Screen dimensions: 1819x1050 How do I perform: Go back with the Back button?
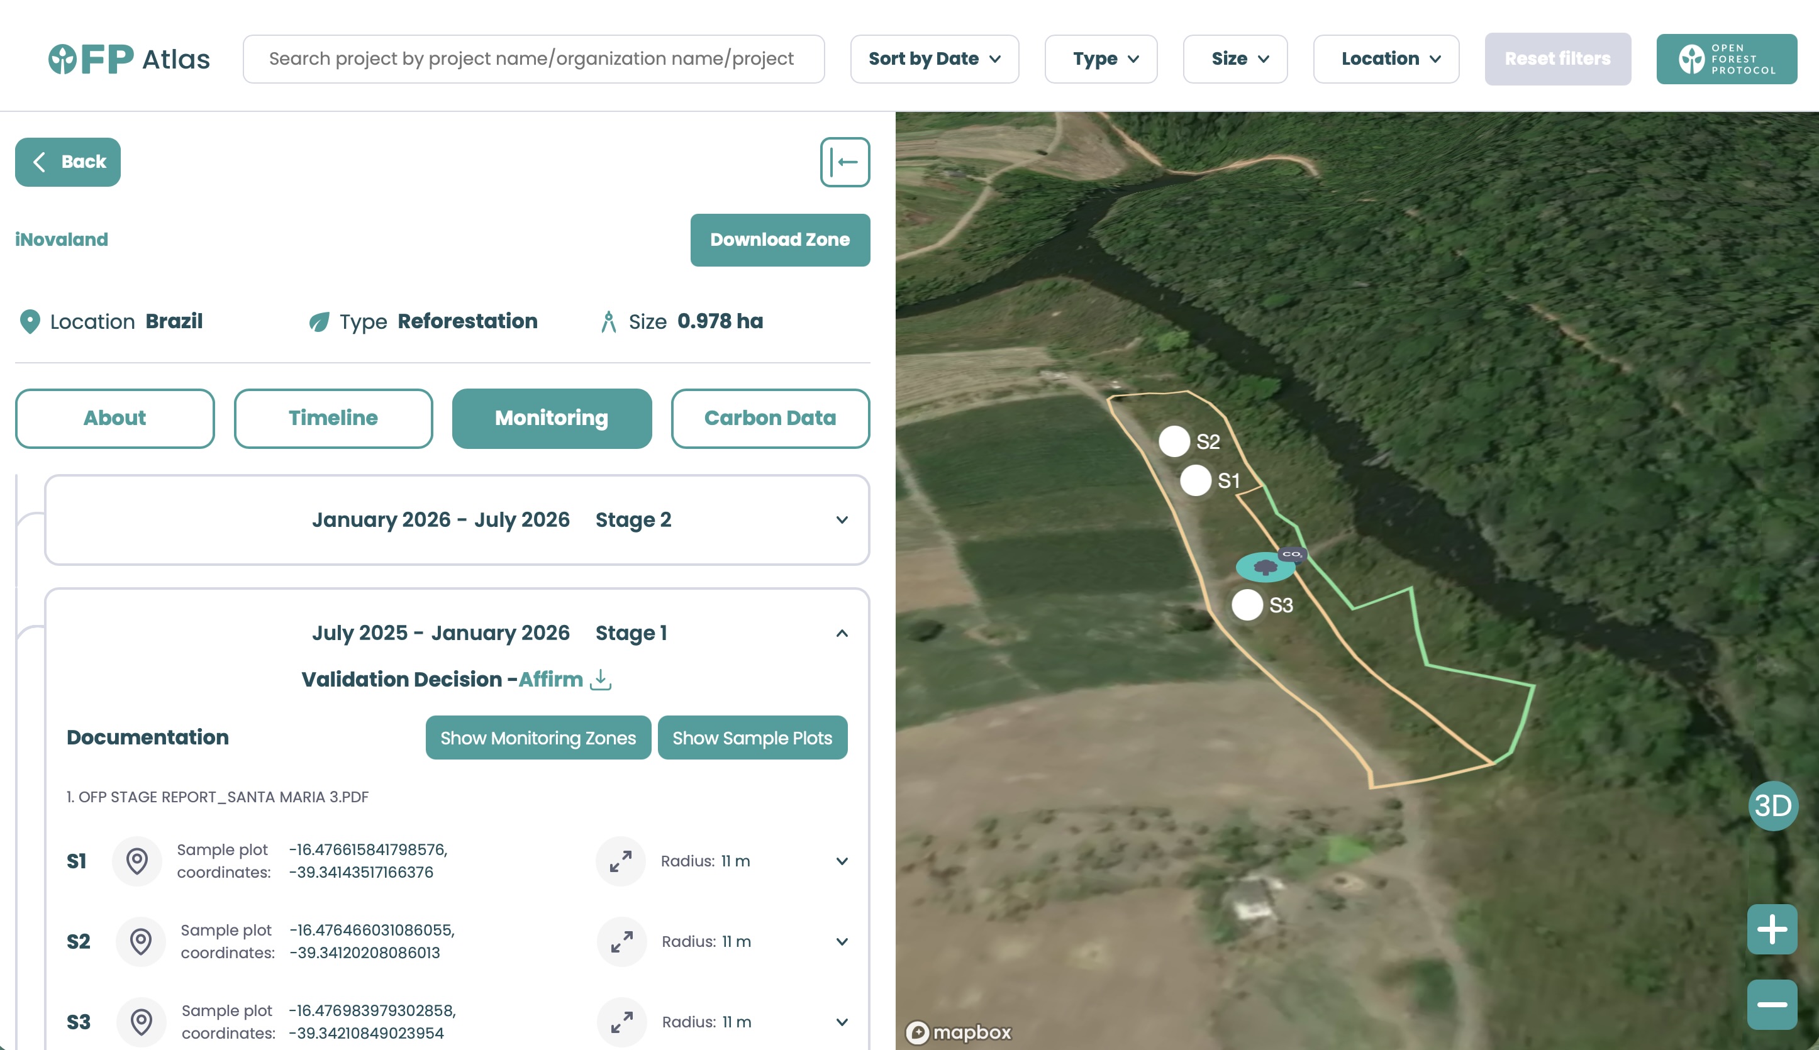[68, 162]
